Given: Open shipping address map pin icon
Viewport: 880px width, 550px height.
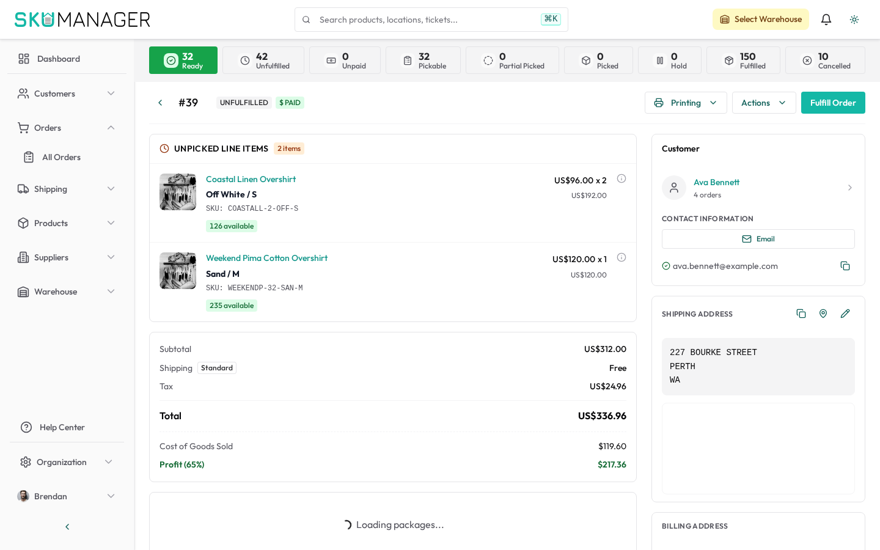Looking at the screenshot, I should 823,313.
